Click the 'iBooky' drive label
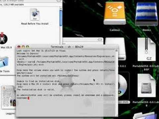159x119 pixels. (x=146, y=30)
